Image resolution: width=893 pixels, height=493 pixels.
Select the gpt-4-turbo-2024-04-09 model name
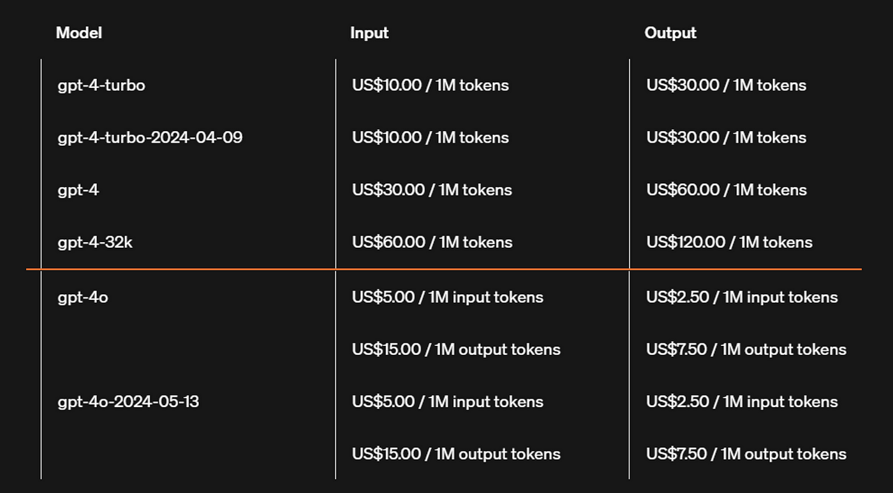[150, 138]
